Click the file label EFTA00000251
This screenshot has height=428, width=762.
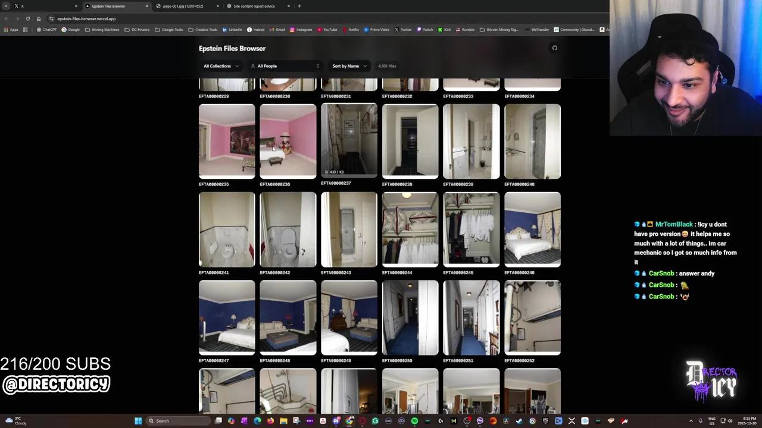[458, 360]
